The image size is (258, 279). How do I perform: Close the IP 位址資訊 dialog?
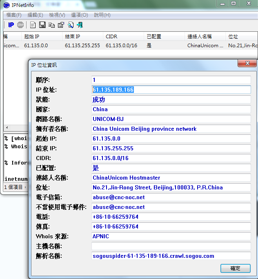click(x=247, y=64)
